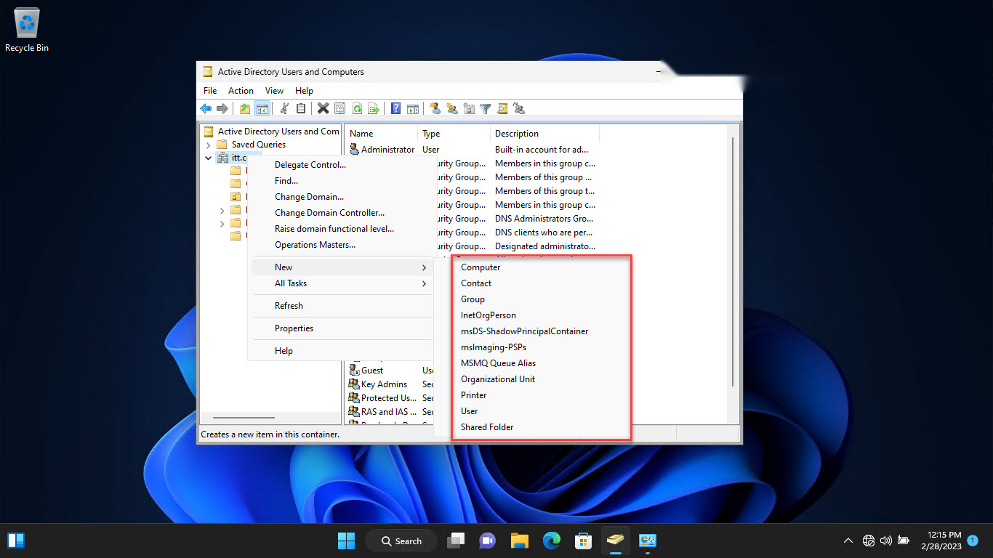Click the Key Admins group icon

pyautogui.click(x=355, y=384)
